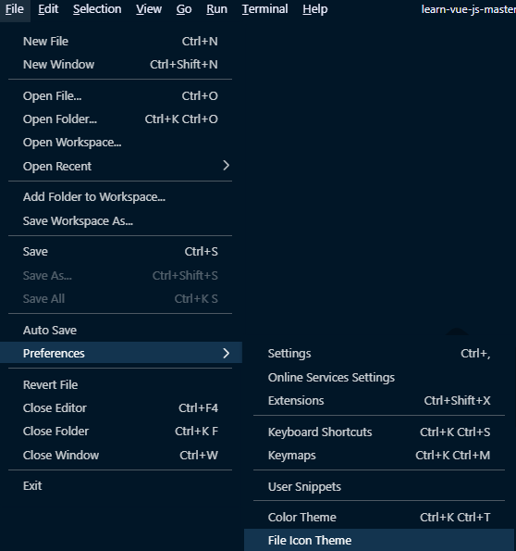
Task: Open Color Theme picker entry
Action: [379, 518]
